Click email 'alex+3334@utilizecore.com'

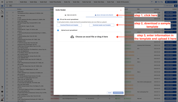click(70, 99)
